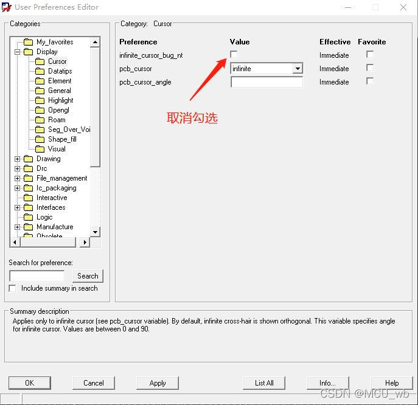418x405 pixels.
Task: Click the Display folder icon
Action: tap(28, 52)
